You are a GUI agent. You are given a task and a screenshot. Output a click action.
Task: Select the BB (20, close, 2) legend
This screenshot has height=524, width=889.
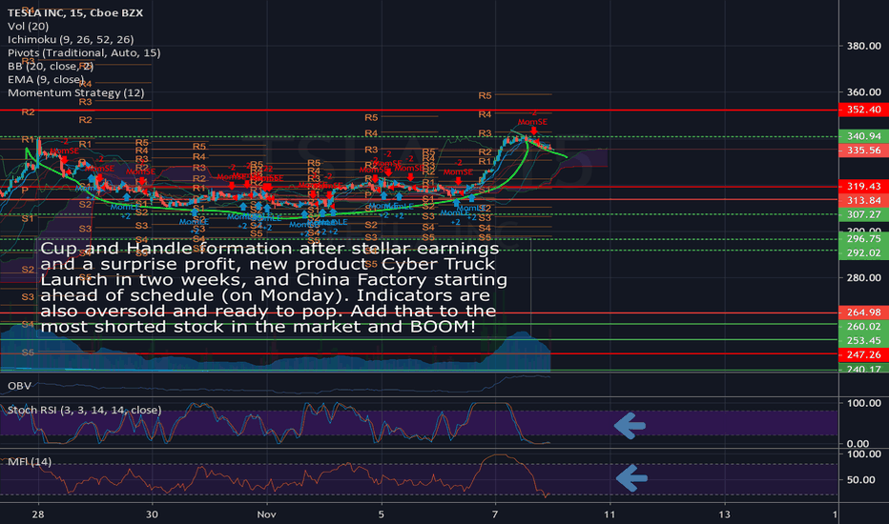point(51,67)
